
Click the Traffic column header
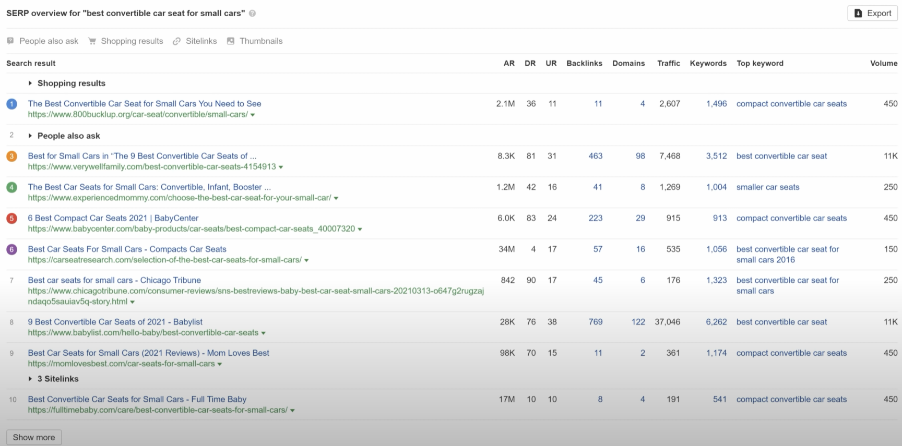pos(669,63)
